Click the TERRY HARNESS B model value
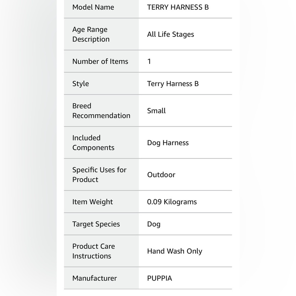 pos(178,7)
